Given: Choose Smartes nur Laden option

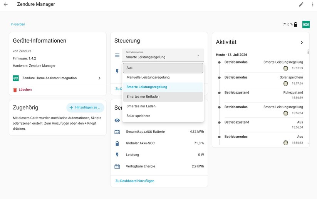Looking at the screenshot, I should [163, 106].
